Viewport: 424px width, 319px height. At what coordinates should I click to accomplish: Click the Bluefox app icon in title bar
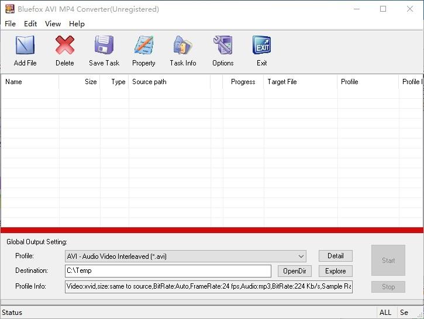[x=10, y=9]
